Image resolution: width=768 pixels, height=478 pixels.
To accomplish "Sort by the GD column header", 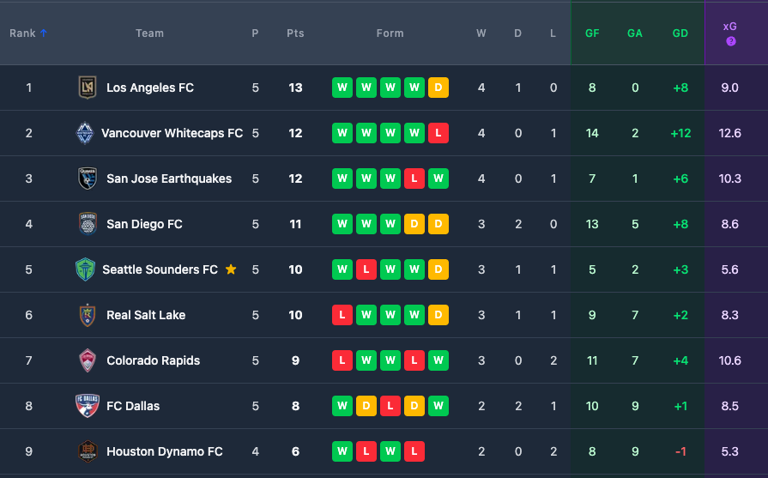I will pos(680,33).
